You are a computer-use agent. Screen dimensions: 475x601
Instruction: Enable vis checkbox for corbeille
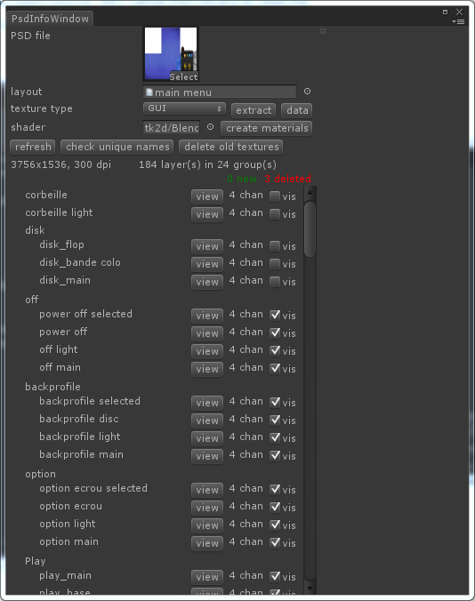tap(275, 196)
